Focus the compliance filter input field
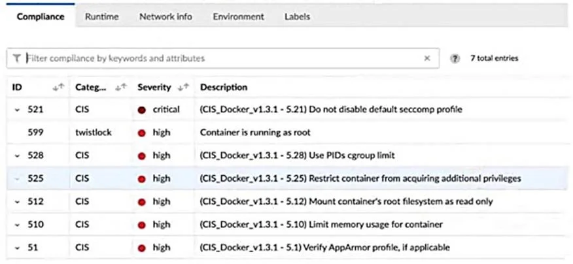 223,58
